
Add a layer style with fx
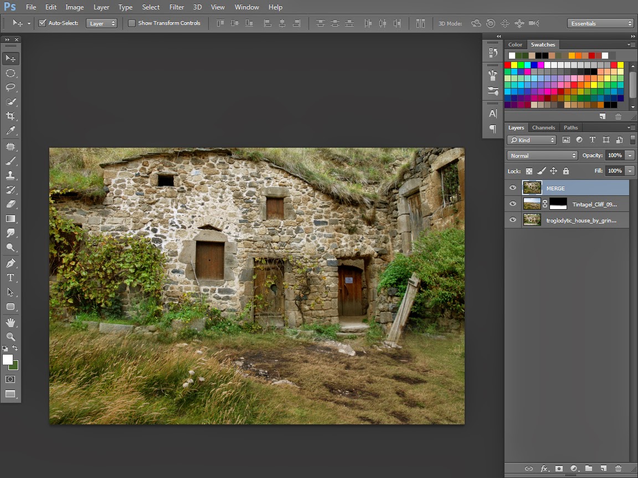click(x=544, y=468)
